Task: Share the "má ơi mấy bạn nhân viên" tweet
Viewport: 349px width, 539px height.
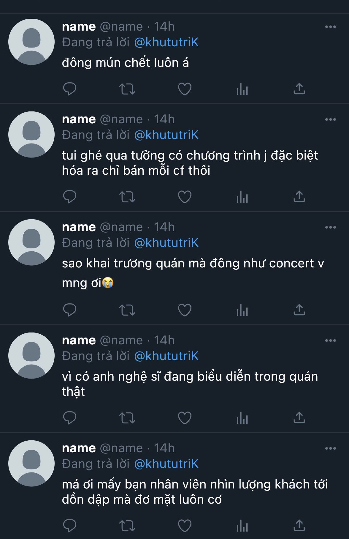Action: point(299,526)
